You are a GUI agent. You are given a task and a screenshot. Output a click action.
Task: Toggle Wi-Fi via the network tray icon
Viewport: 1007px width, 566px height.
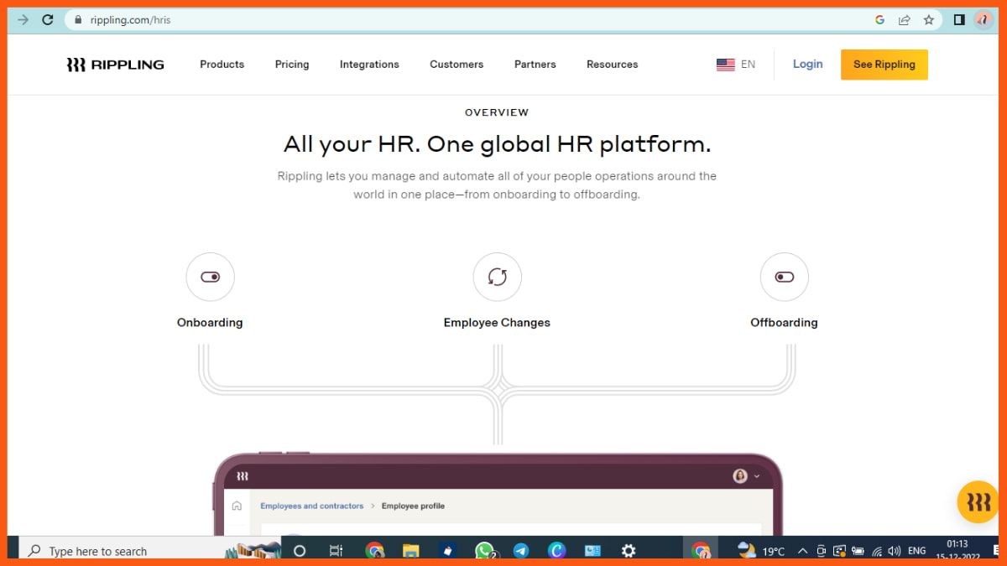pos(878,550)
